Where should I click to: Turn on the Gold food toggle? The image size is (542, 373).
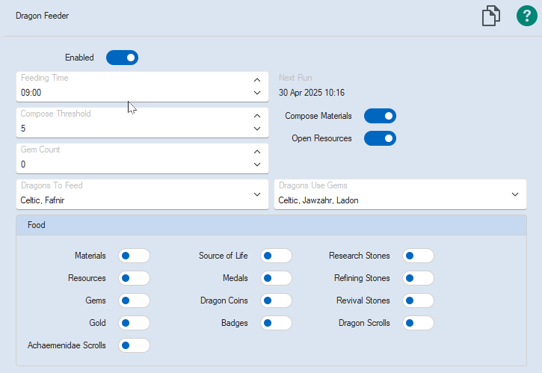[x=135, y=323]
